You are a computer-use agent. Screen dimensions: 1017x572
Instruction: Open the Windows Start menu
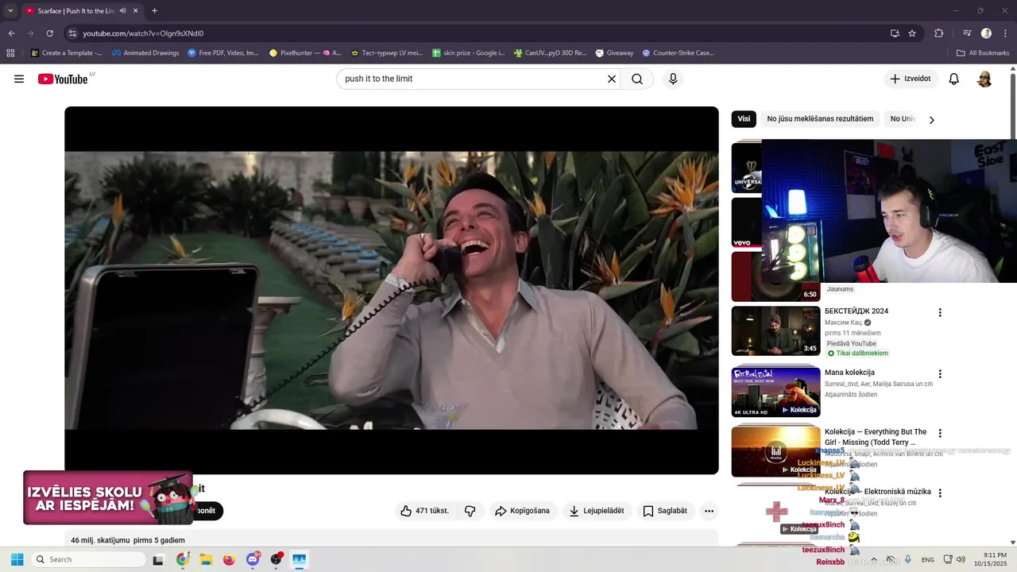pyautogui.click(x=17, y=559)
